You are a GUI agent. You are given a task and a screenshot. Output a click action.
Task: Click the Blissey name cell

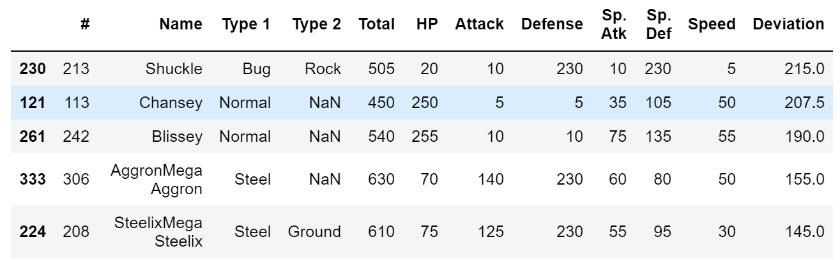click(183, 137)
